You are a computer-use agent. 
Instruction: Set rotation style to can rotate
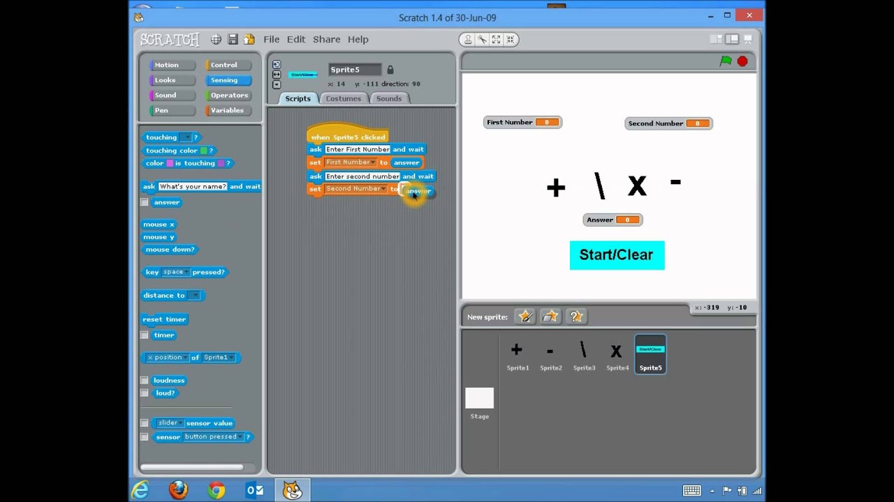277,64
